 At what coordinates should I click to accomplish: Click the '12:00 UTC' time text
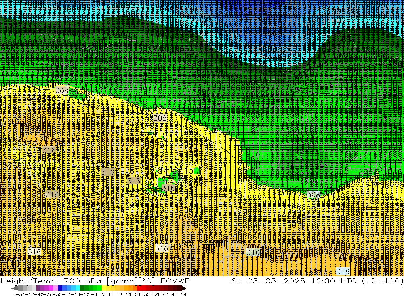click(x=334, y=281)
